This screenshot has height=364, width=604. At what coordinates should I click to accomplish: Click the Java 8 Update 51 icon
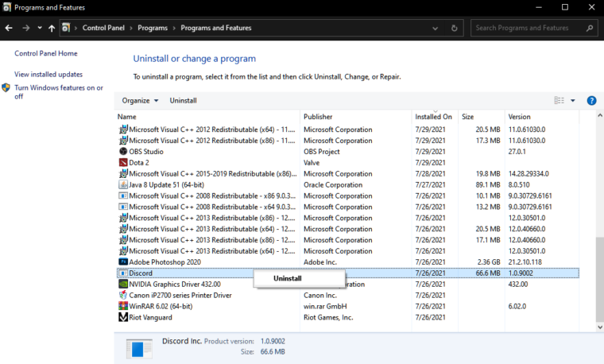tap(123, 184)
